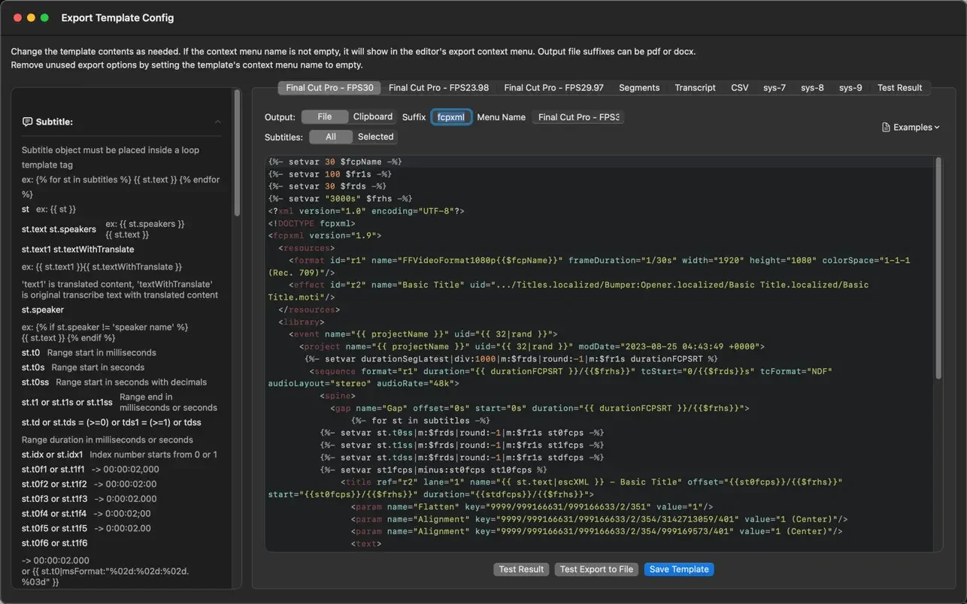The height and width of the screenshot is (604, 967).
Task: Choose All subtitles option
Action: pyautogui.click(x=331, y=137)
